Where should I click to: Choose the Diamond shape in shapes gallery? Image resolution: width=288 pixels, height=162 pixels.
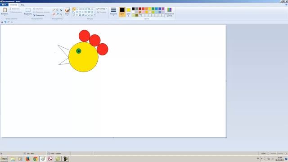click(x=77, y=12)
